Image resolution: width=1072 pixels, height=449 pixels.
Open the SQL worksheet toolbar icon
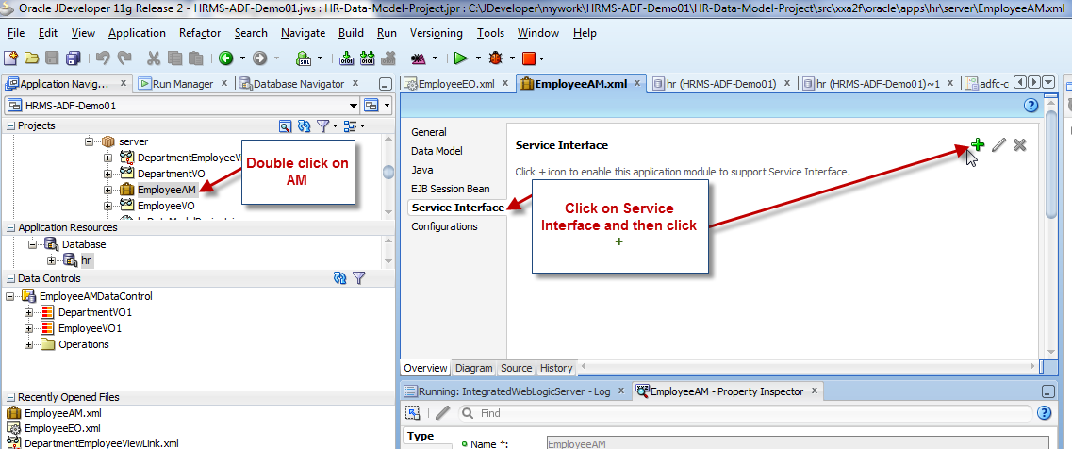[305, 58]
